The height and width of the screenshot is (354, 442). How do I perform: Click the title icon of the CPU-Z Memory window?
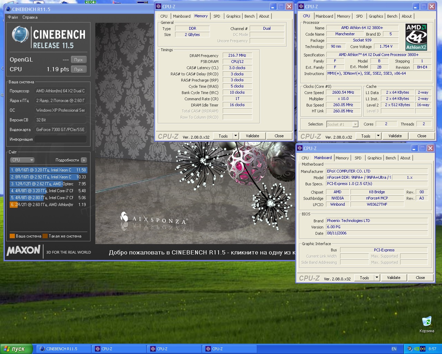158,7
